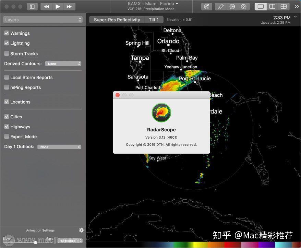This screenshot has width=301, height=248.
Task: Enable Storm Tracks display
Action: point(6,53)
